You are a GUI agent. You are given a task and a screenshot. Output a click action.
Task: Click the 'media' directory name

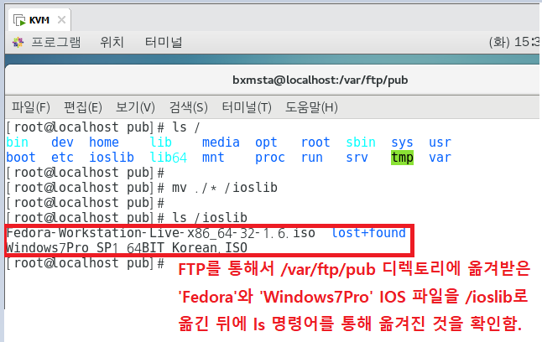[x=221, y=142]
